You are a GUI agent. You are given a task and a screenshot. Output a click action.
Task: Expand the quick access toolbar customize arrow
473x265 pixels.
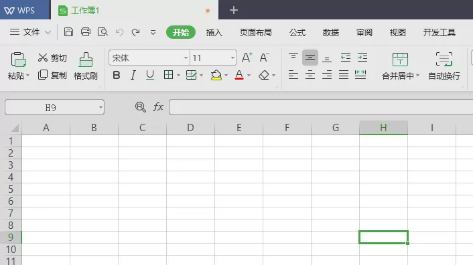pos(153,32)
